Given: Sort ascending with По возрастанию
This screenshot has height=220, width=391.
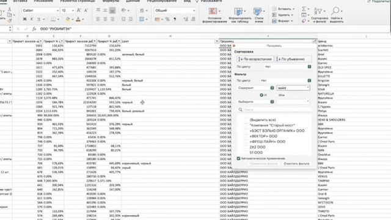Looking at the screenshot, I should [x=255, y=59].
